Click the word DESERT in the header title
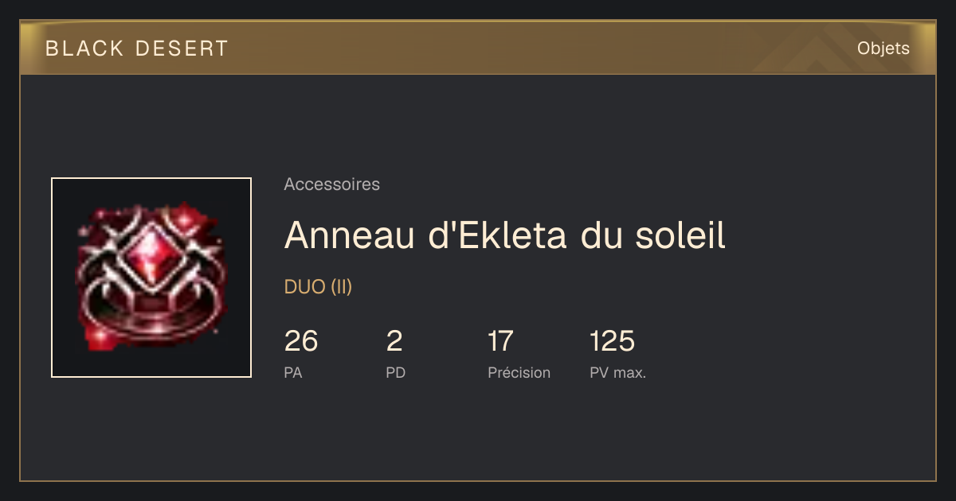This screenshot has height=501, width=956. click(182, 49)
